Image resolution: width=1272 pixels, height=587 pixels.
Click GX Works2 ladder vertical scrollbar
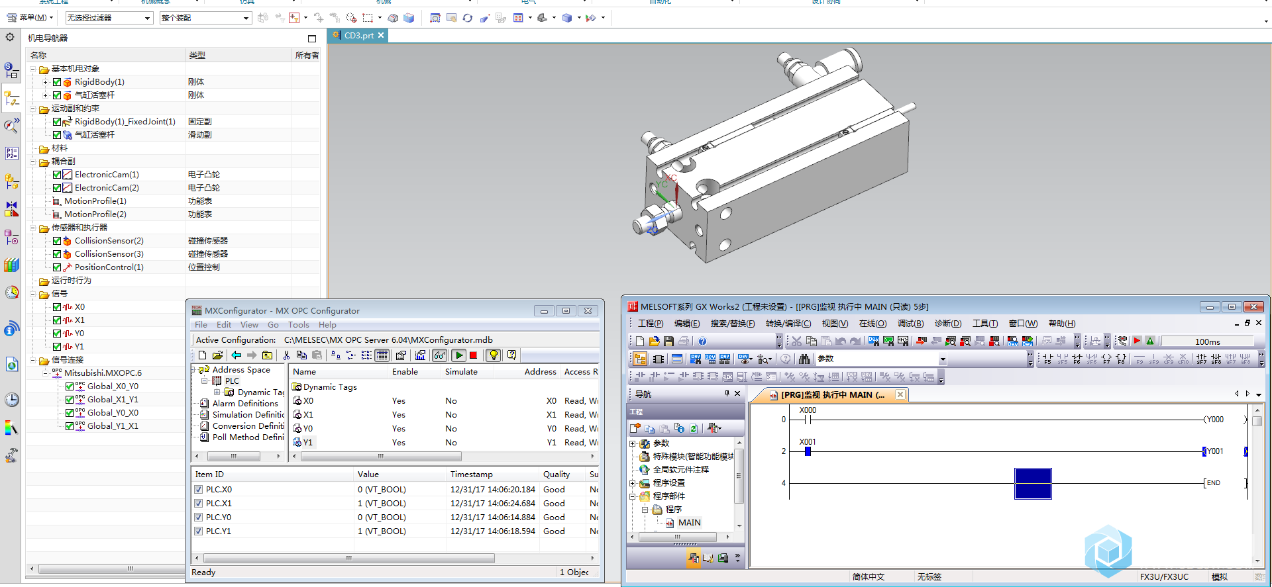click(1257, 421)
